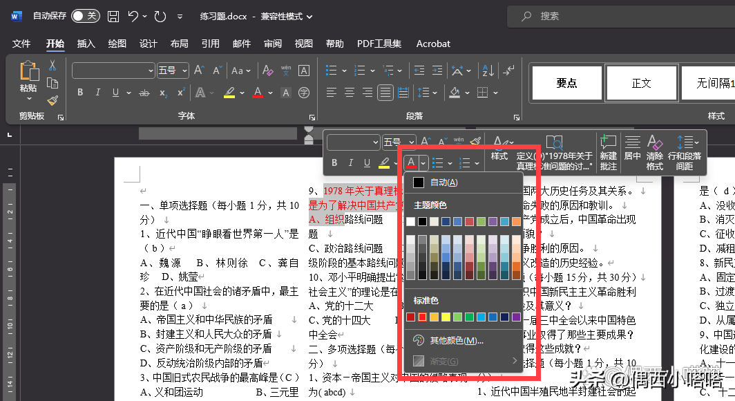Expand the ribbon font name combo box

151,71
